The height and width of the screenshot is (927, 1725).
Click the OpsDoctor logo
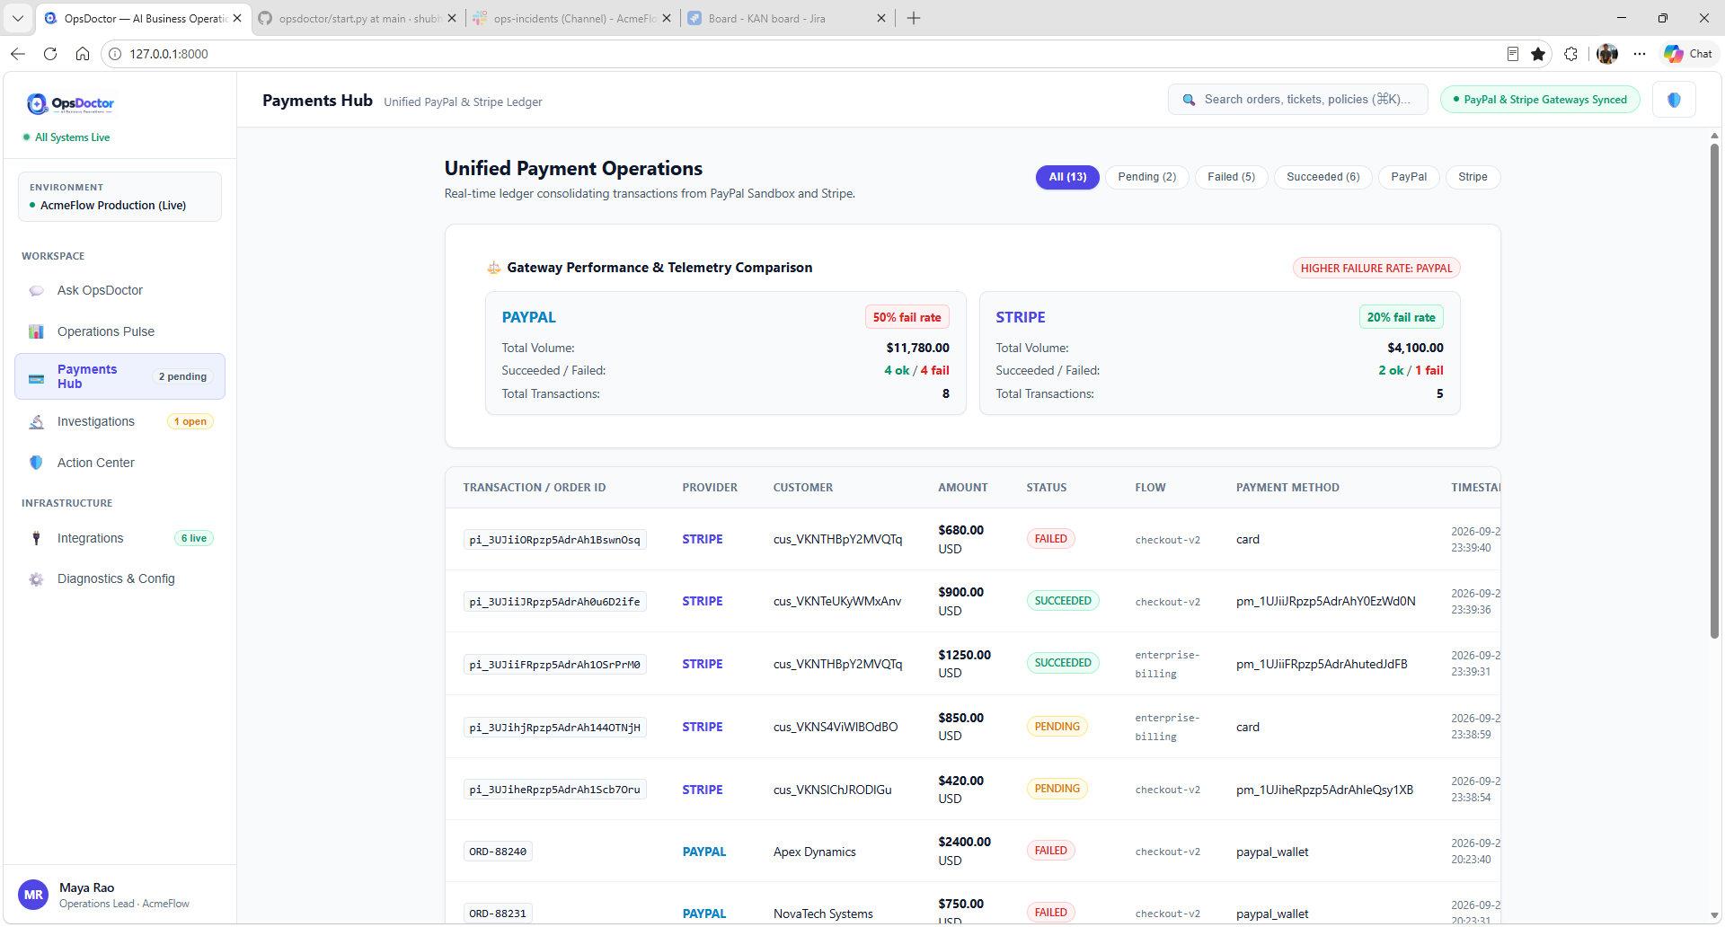70,104
